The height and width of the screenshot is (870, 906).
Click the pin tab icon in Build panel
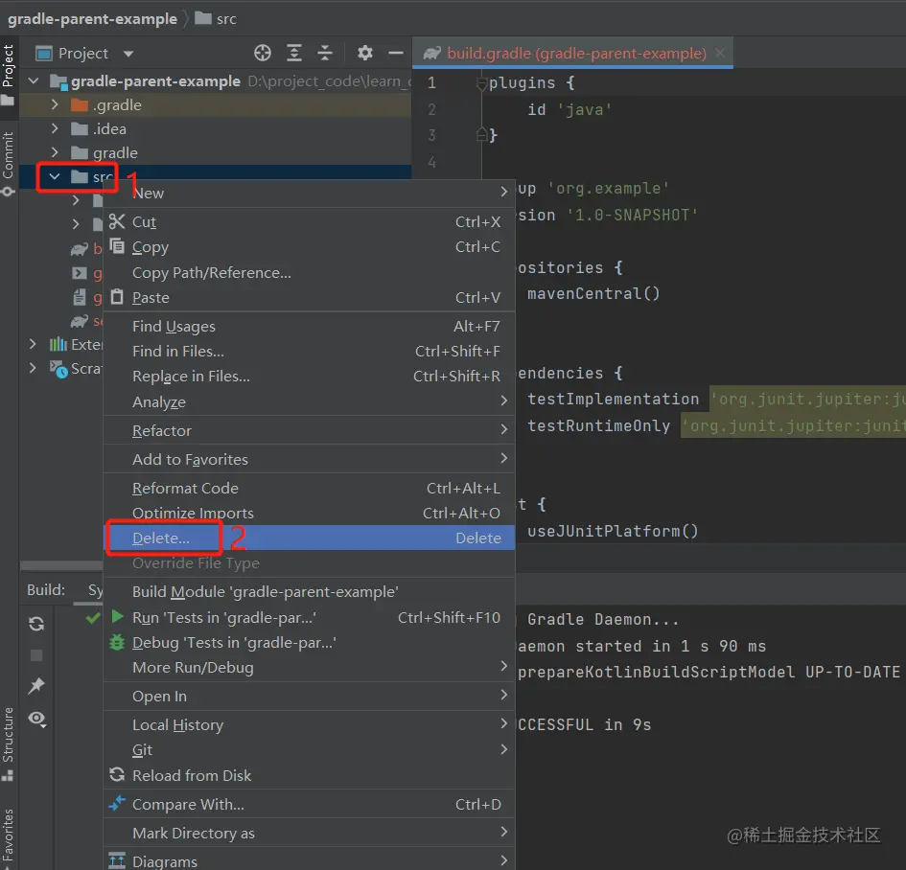[36, 686]
